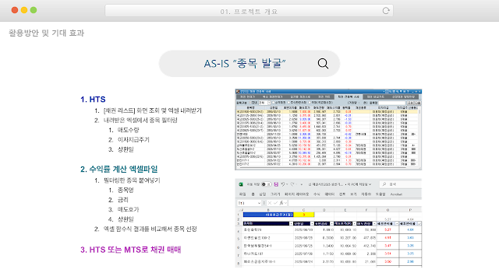Click the HTS table screenshot image
The image size is (499, 280).
328,130
